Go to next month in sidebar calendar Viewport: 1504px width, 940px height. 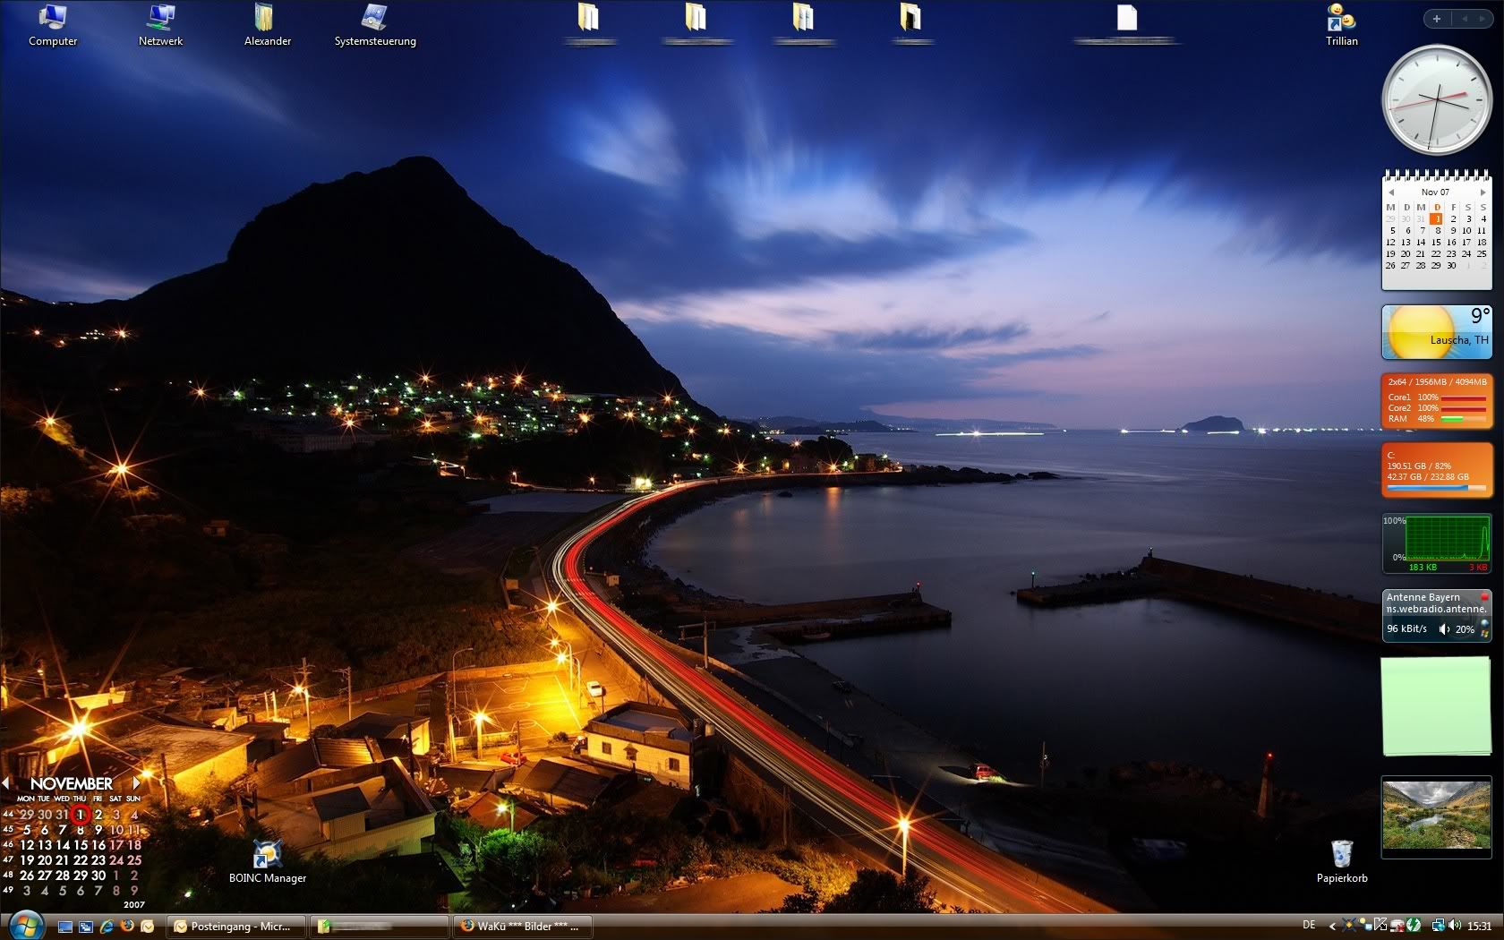[x=1483, y=192]
